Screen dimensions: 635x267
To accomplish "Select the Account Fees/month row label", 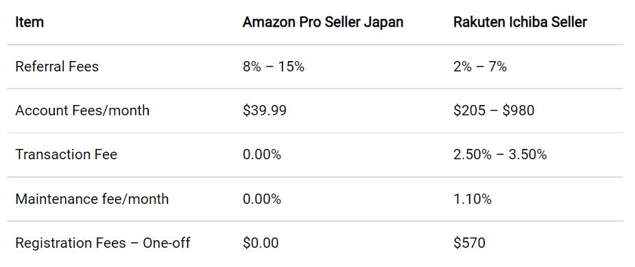I will click(82, 111).
